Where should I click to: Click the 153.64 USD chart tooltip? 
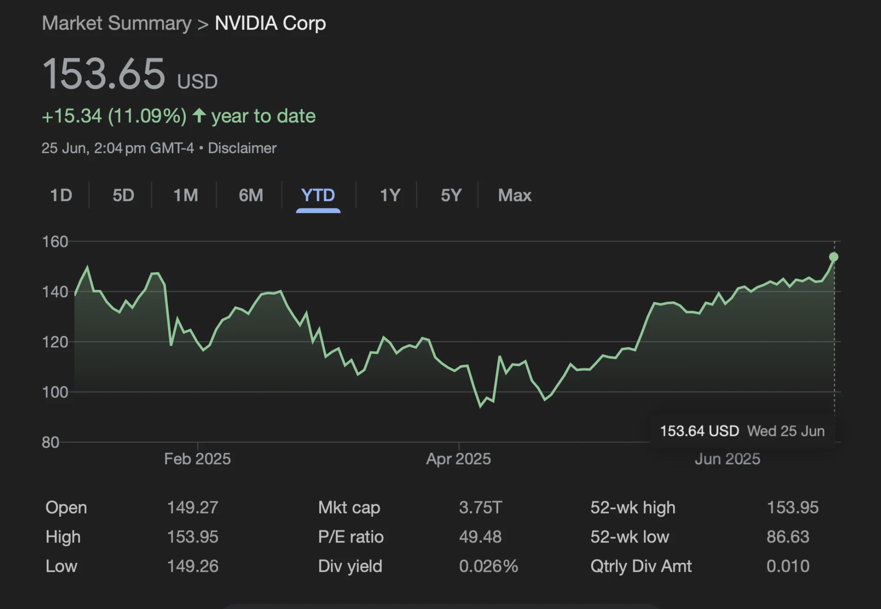click(742, 431)
